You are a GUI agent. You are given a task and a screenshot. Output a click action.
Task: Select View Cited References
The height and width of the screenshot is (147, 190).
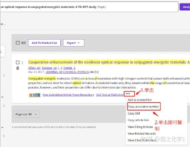click(142, 140)
